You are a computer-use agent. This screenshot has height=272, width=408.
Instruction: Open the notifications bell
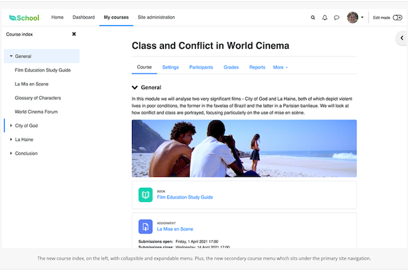324,17
